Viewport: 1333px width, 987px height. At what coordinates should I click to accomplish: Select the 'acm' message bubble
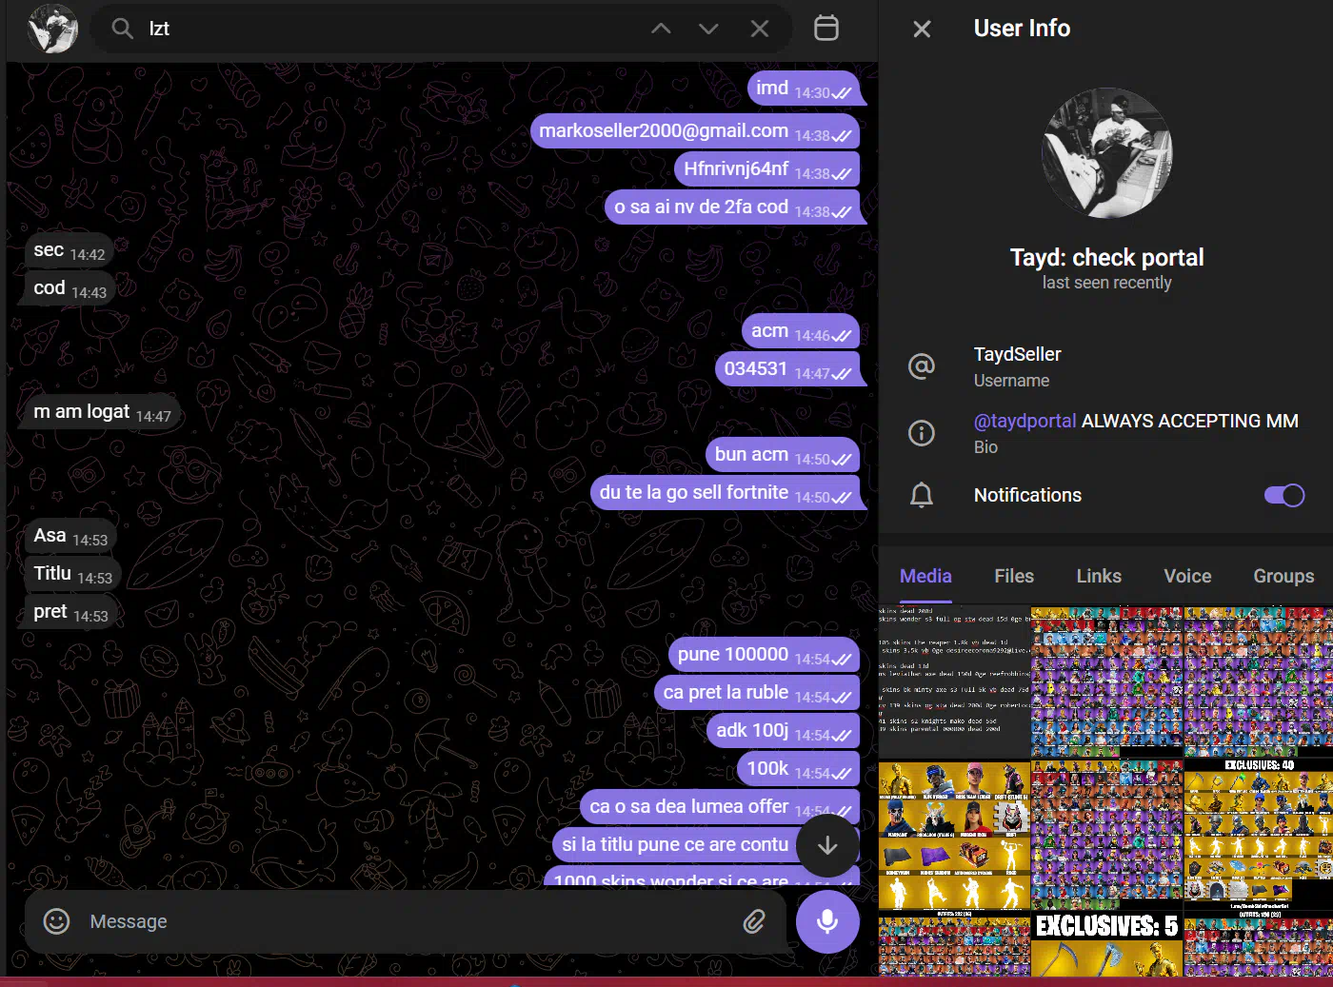point(801,331)
